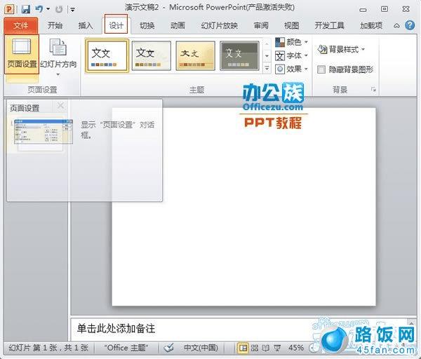Click the 幻灯片 第 1 张 status text

click(x=49, y=348)
